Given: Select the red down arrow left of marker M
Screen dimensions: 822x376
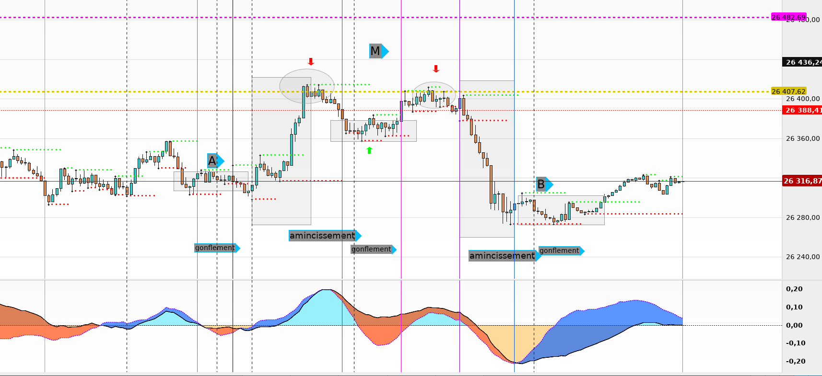Looking at the screenshot, I should tap(311, 61).
